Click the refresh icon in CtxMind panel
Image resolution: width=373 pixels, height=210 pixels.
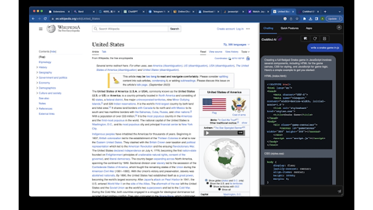point(315,38)
